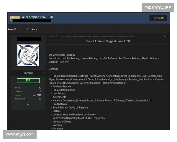177x142 pixels.
Task: Click the Contracts entry
Action: [58, 129]
